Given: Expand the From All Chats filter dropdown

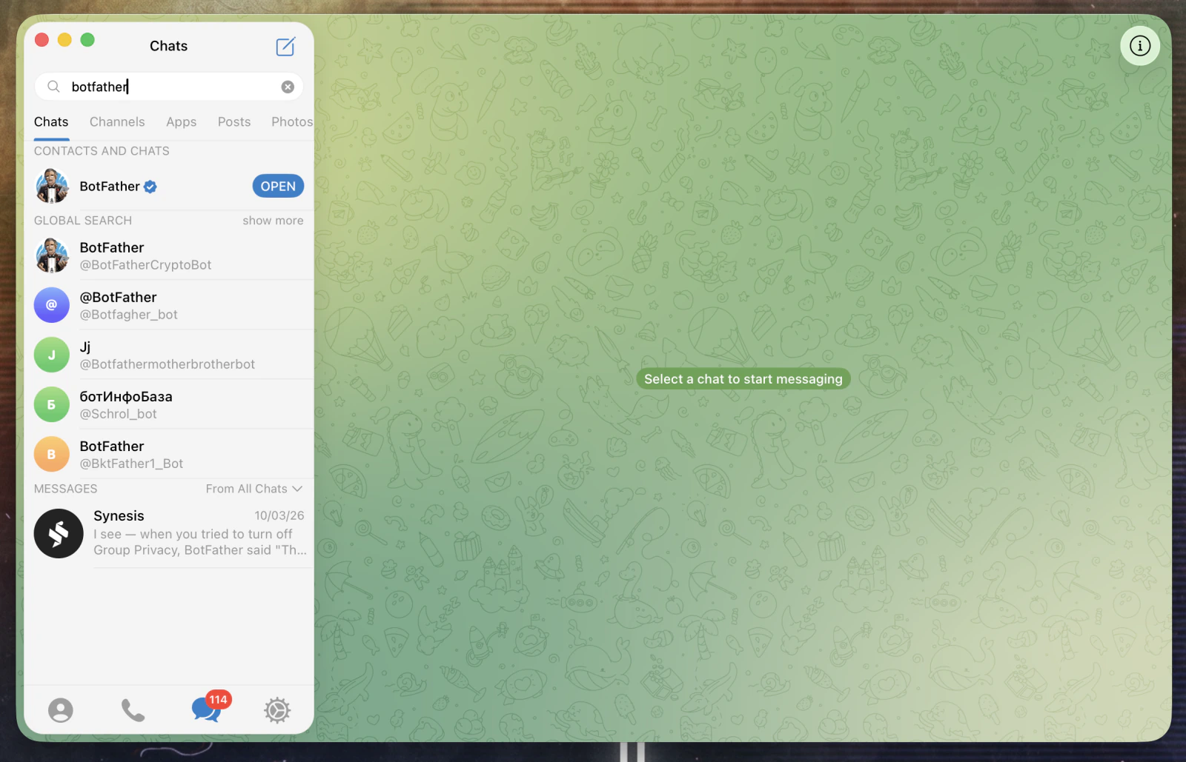Looking at the screenshot, I should click(x=254, y=489).
